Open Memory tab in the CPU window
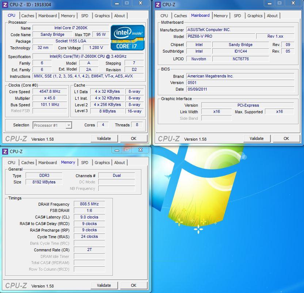The width and height of the screenshot is (304, 293). (x=68, y=16)
